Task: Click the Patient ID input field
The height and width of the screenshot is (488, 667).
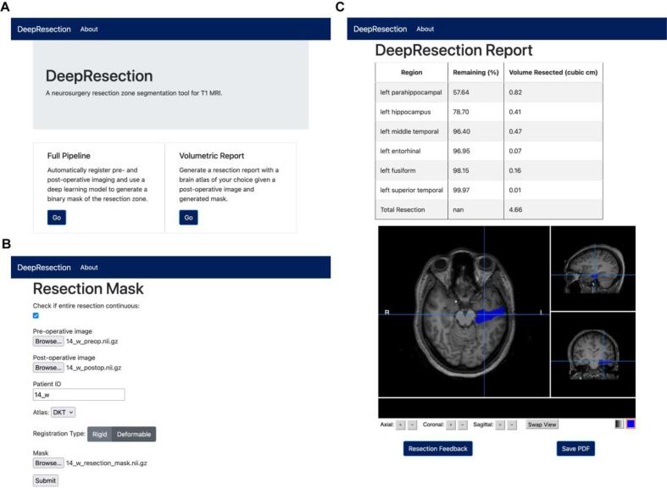Action: coord(78,394)
